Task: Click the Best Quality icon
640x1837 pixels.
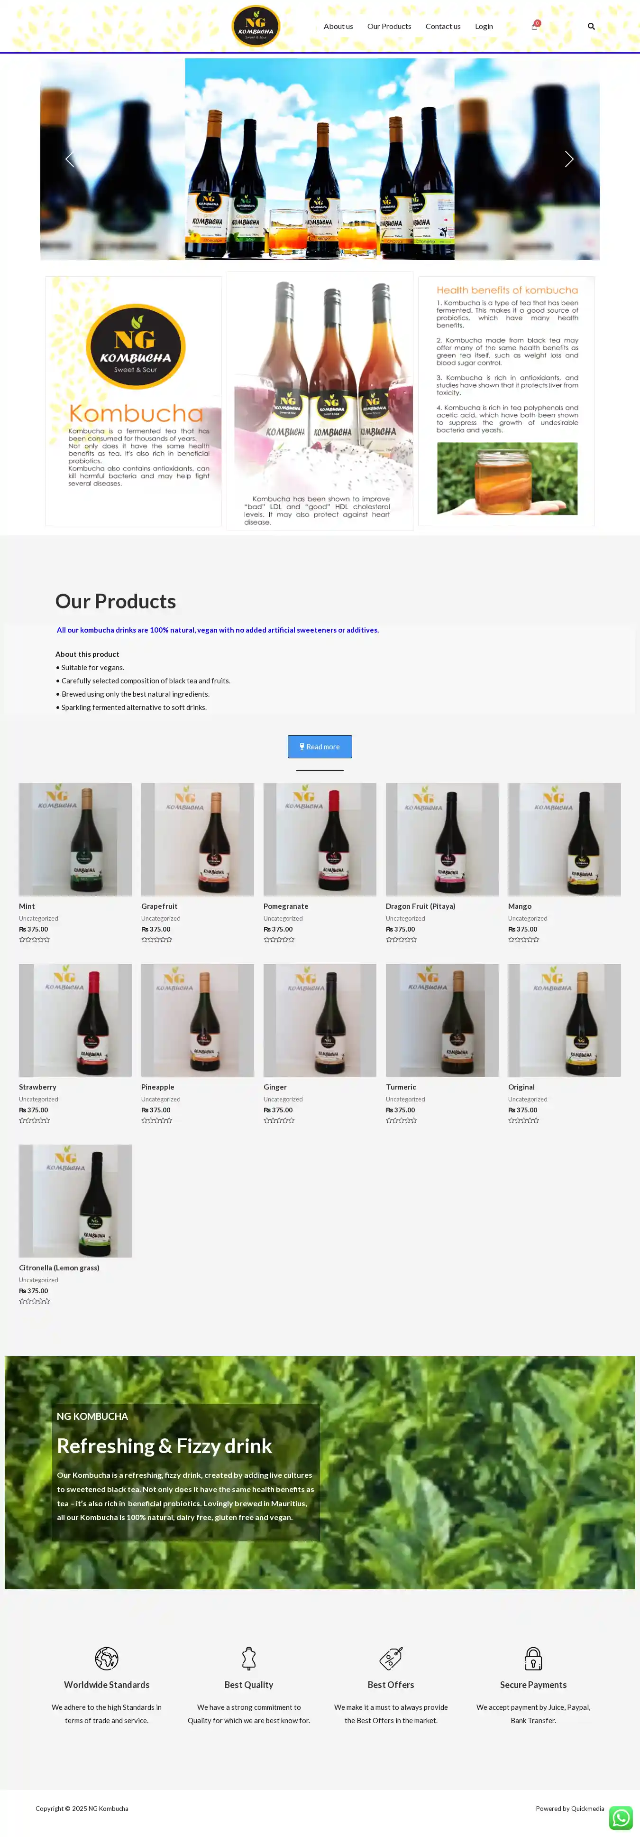Action: click(249, 1658)
